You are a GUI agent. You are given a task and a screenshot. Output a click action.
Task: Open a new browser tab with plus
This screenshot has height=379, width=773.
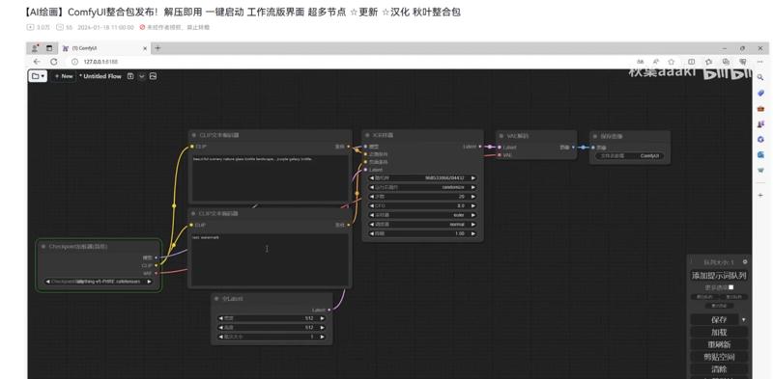(157, 48)
